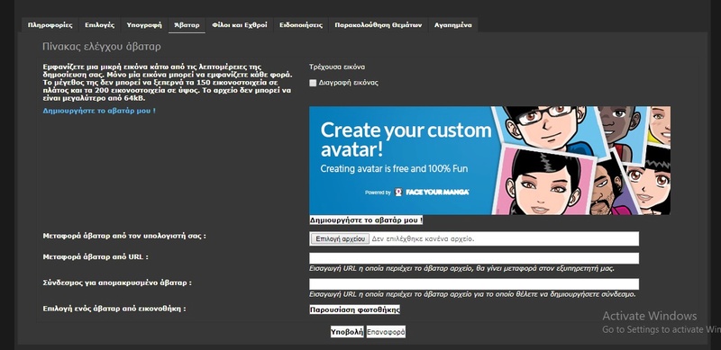Focus the Σύνδεσμος για απομακρυσμένο άβαταρ field
This screenshot has height=350, width=721.
[474, 283]
